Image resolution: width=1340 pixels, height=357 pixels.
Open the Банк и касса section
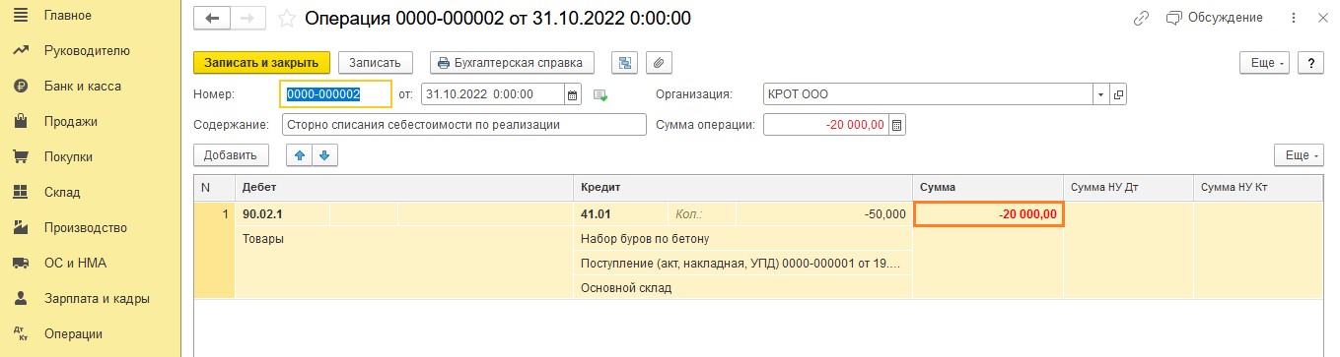click(83, 86)
